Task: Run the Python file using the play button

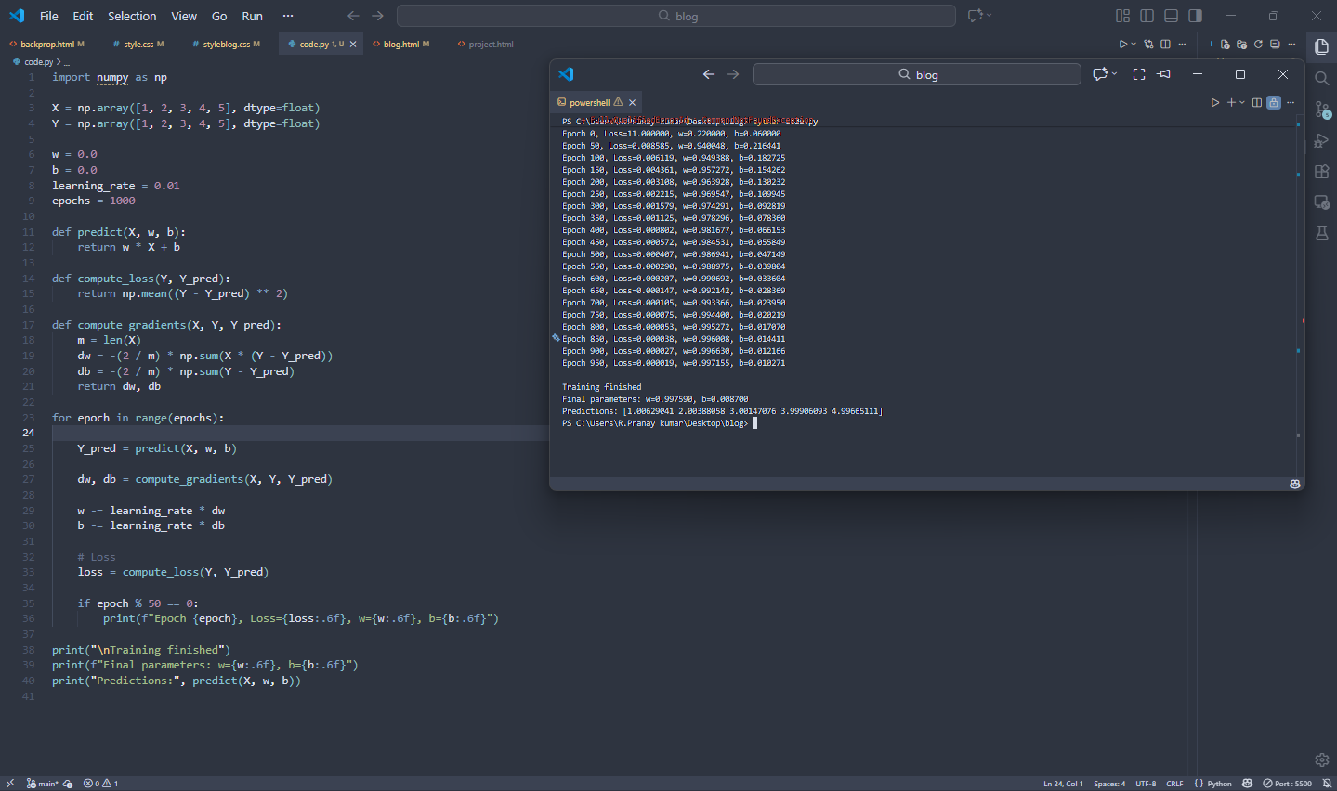Action: (1122, 44)
